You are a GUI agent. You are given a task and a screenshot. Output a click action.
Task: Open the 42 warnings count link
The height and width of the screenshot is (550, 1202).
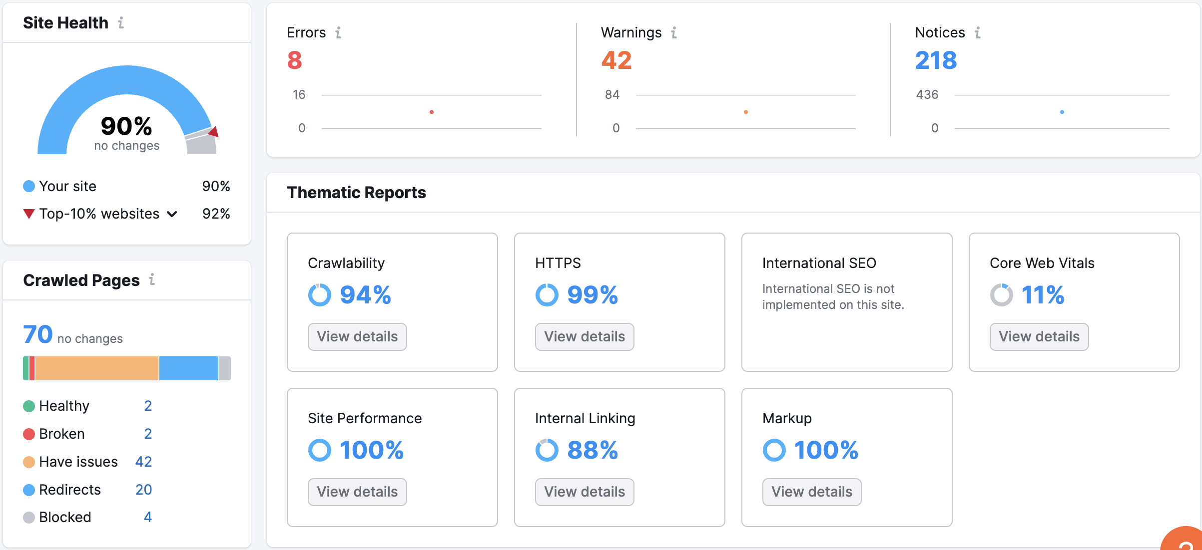pyautogui.click(x=616, y=60)
